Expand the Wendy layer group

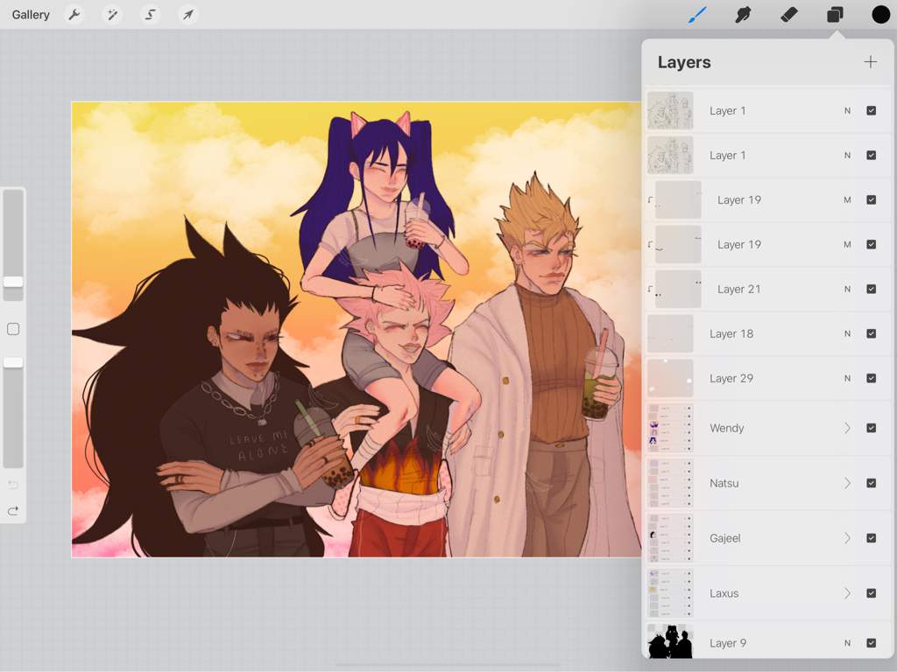847,428
